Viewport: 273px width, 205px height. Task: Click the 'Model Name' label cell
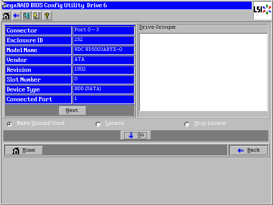pyautogui.click(x=38, y=50)
